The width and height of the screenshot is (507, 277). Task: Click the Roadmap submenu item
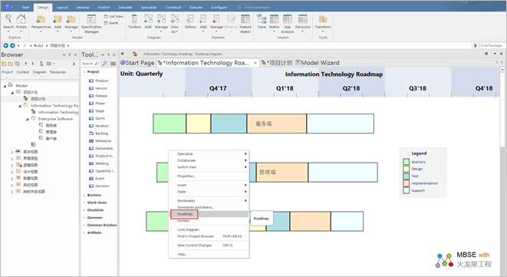click(262, 219)
